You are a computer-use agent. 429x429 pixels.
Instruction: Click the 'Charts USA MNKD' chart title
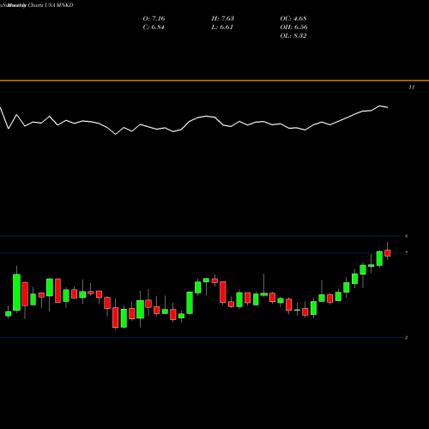[51, 5]
